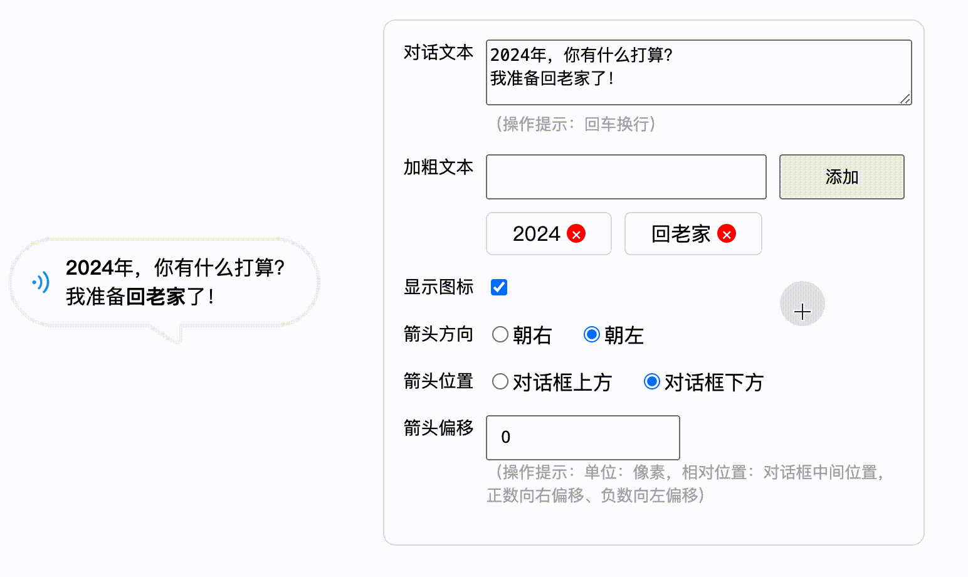Click the 箭头偏移 number field
The image size is (968, 577).
(582, 437)
